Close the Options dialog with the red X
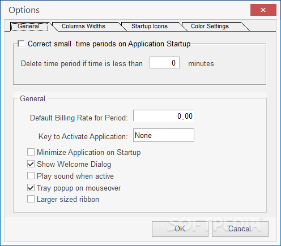281x246 pixels. [263, 10]
